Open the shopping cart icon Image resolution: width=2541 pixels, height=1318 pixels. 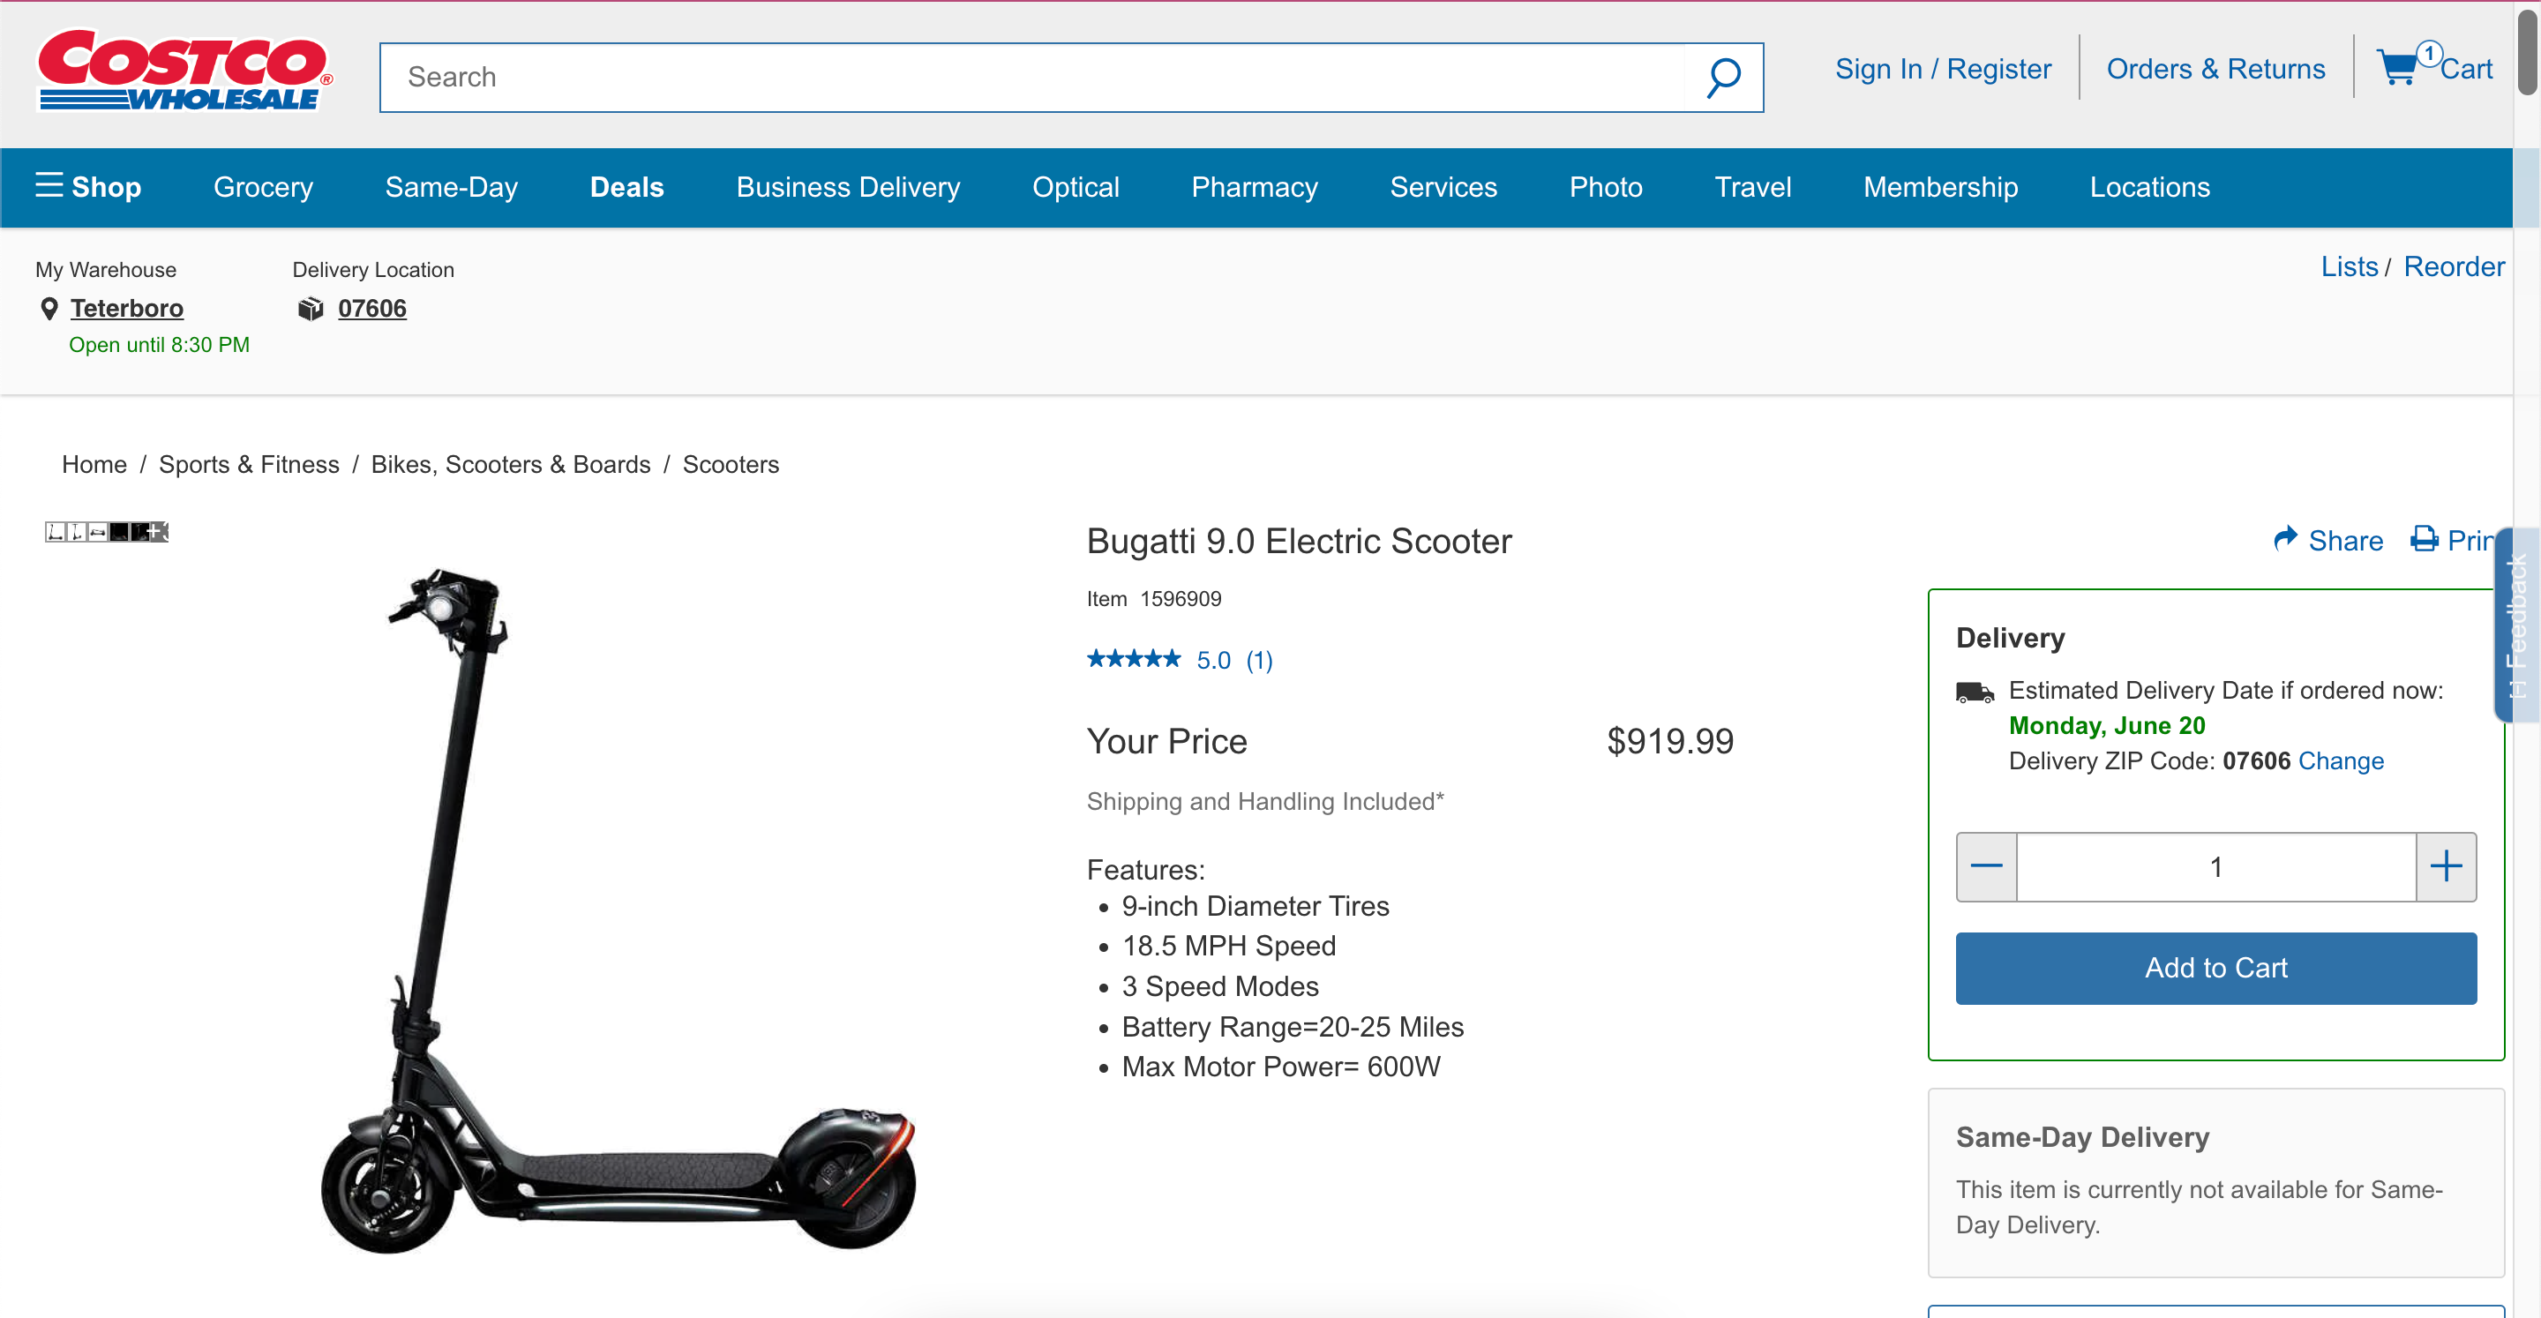click(2399, 69)
